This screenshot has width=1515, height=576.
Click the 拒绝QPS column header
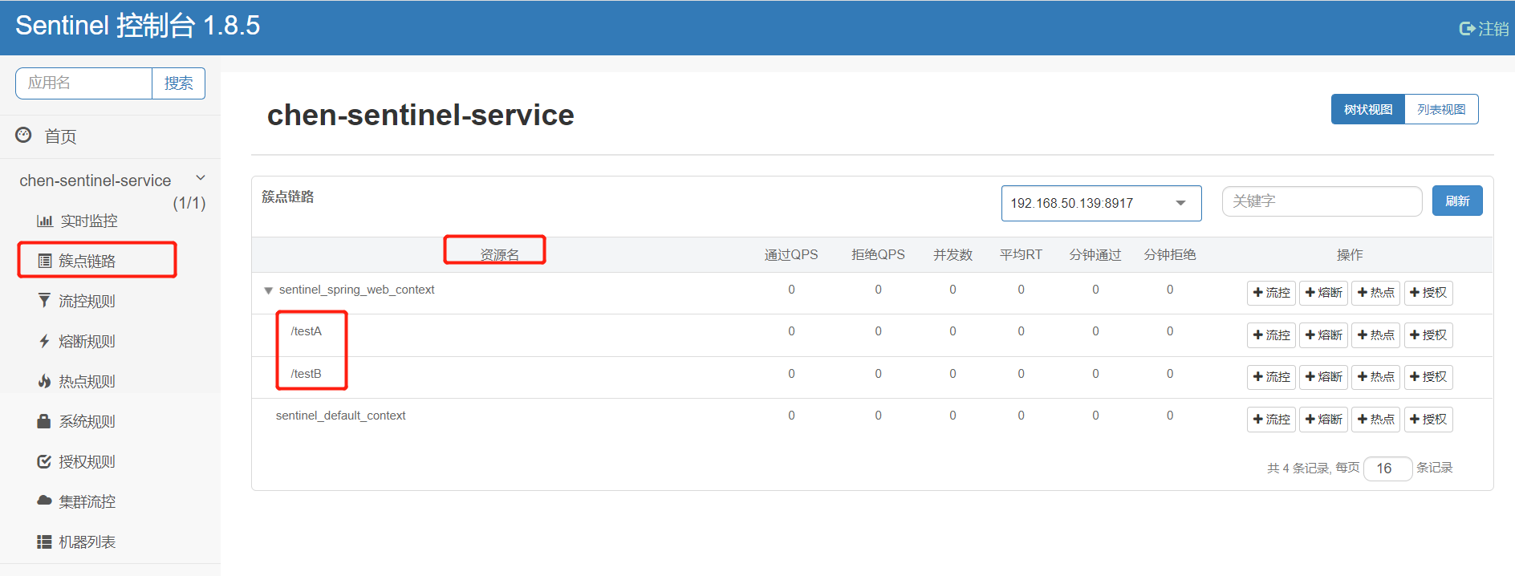(878, 255)
